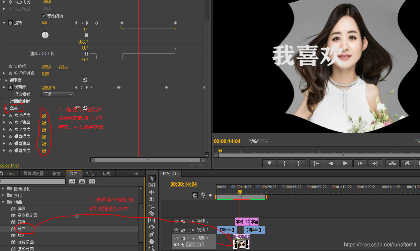420x251 pixels.
Task: Toggle stopwatch for 水平强度
Action: coord(10,115)
